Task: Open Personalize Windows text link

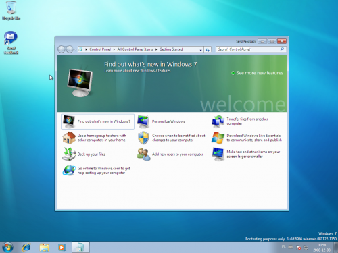Action: pos(168,121)
